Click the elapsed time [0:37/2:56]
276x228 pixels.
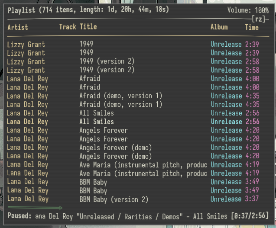tap(250, 216)
